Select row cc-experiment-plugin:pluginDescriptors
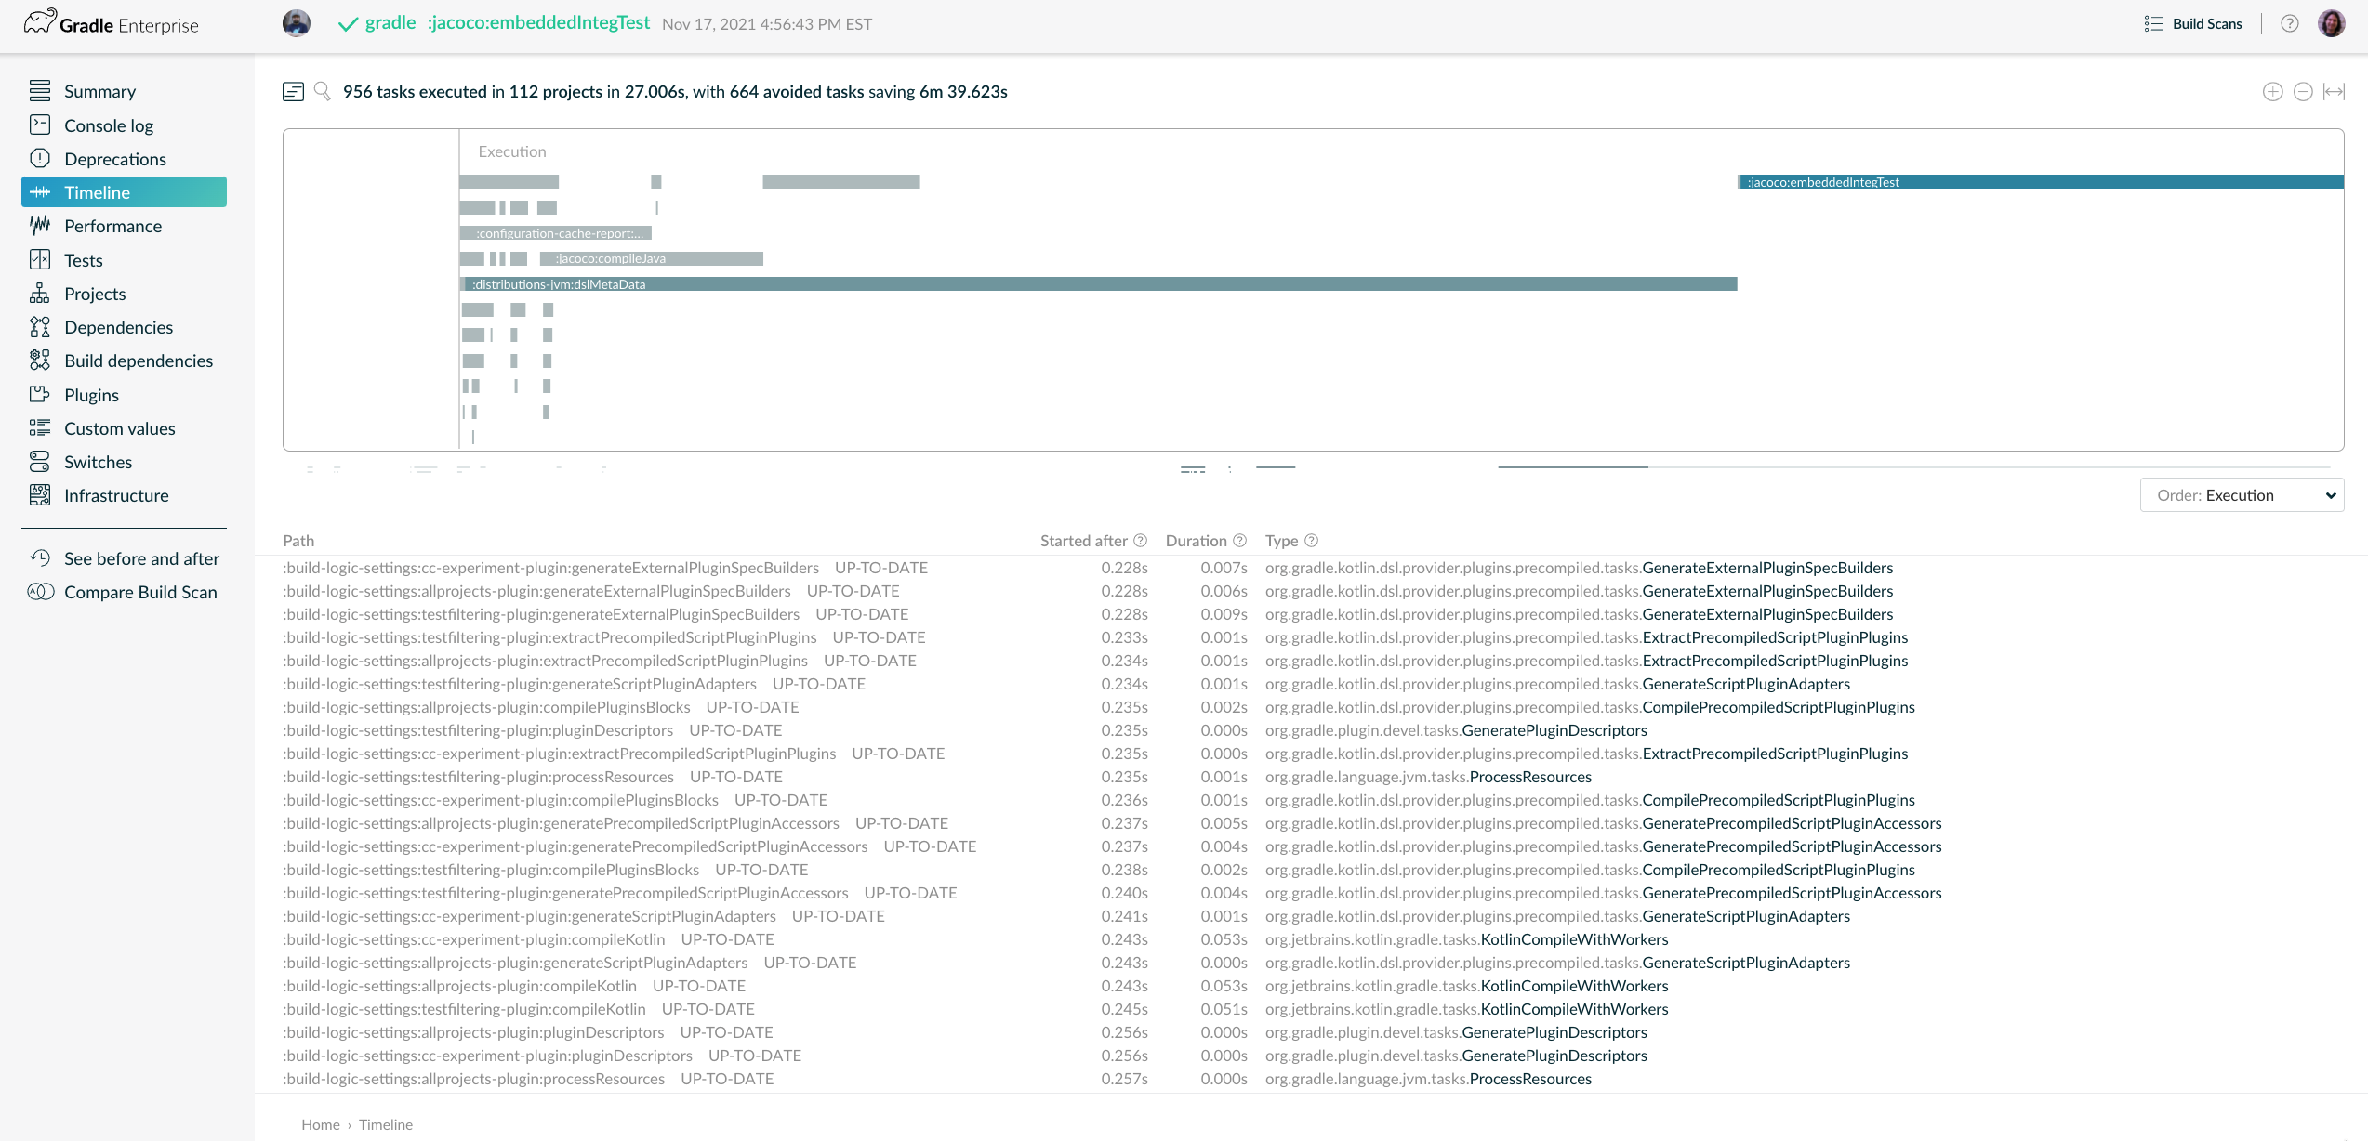The height and width of the screenshot is (1141, 2368). tap(1311, 1056)
